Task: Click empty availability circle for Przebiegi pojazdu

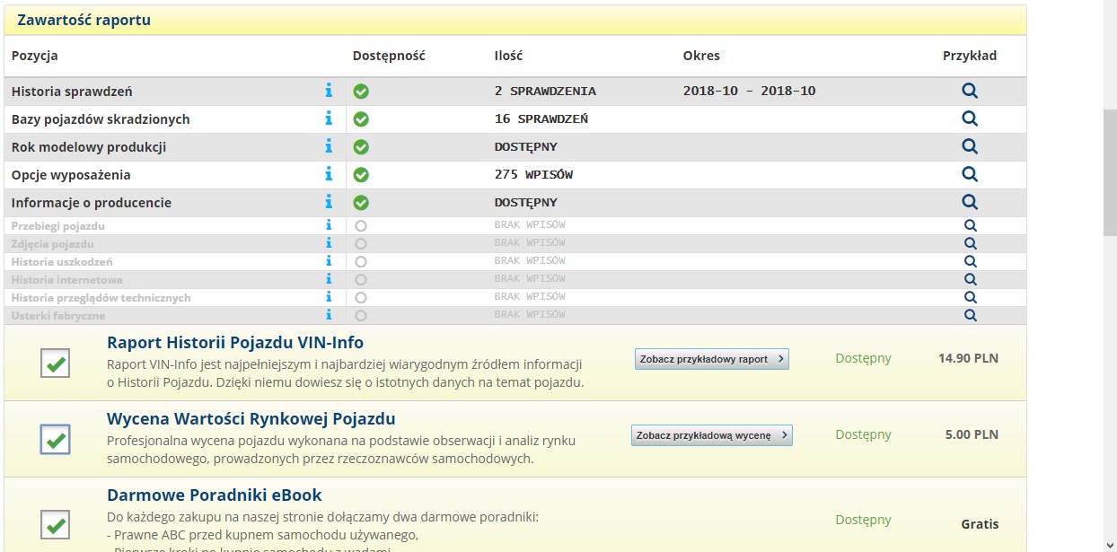Action: pos(361,226)
